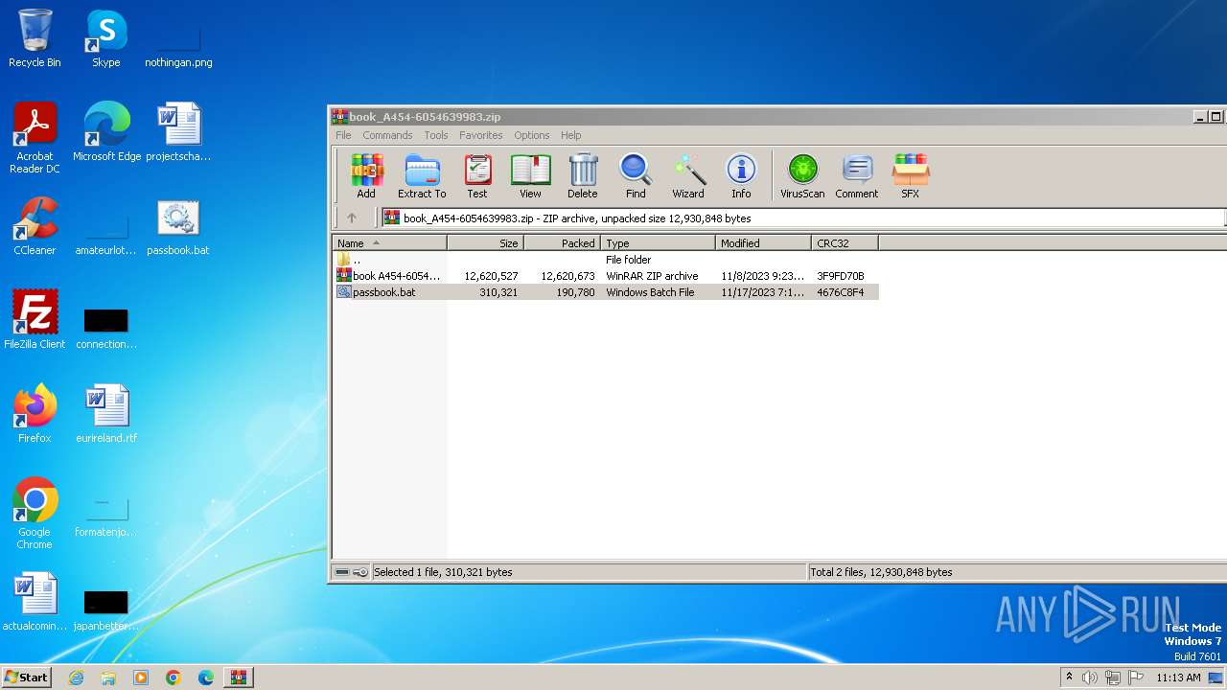This screenshot has width=1227, height=690.
Task: Click the archive path address field
Action: tap(803, 218)
